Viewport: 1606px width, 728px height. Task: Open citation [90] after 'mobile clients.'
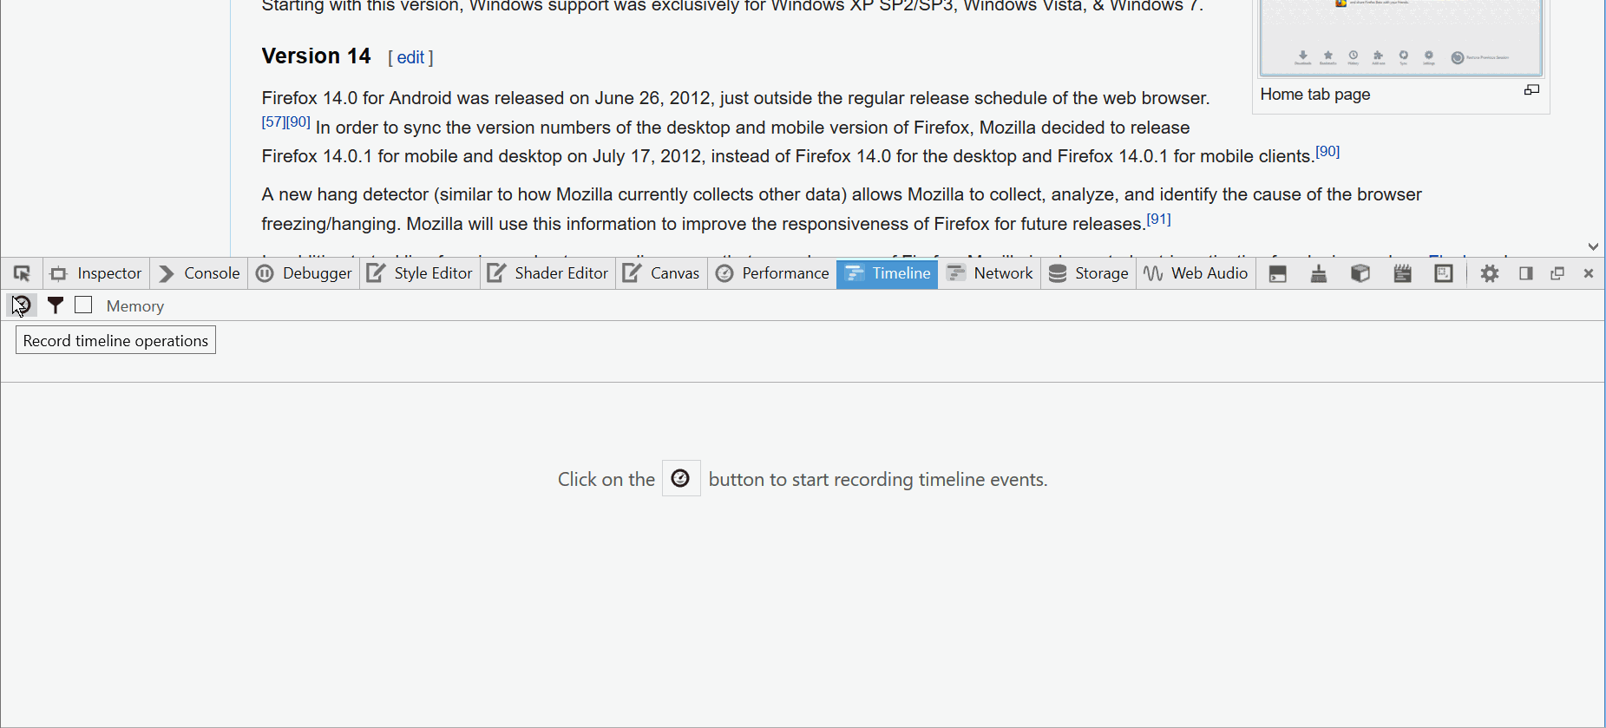pyautogui.click(x=1327, y=151)
